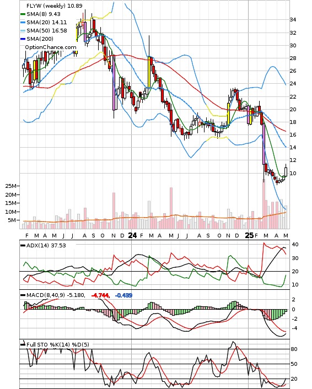The height and width of the screenshot is (389, 312).
Task: Click the black ADX legend line marker
Action: (23, 246)
